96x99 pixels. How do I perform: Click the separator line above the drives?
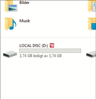[48, 38]
